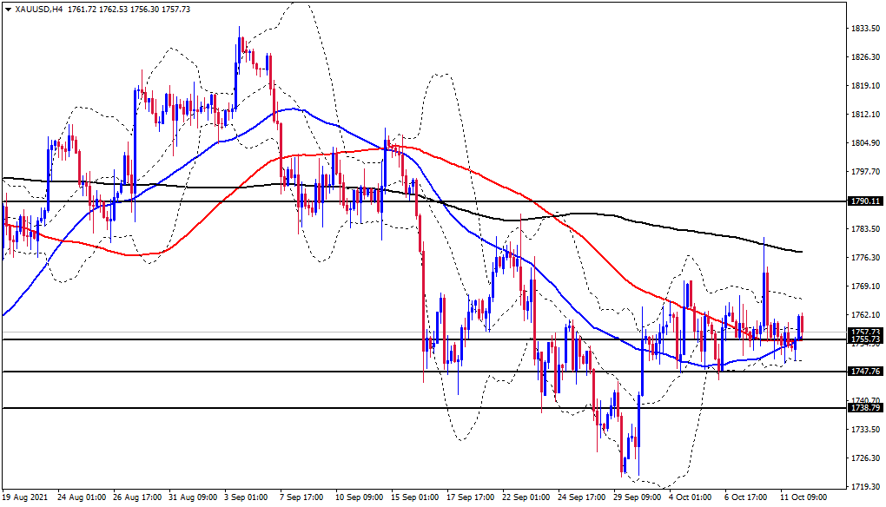Click the 29 Sep 09:00 time label
The height and width of the screenshot is (507, 886).
pos(638,497)
